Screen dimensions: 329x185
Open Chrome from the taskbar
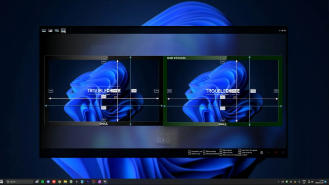click(59, 182)
